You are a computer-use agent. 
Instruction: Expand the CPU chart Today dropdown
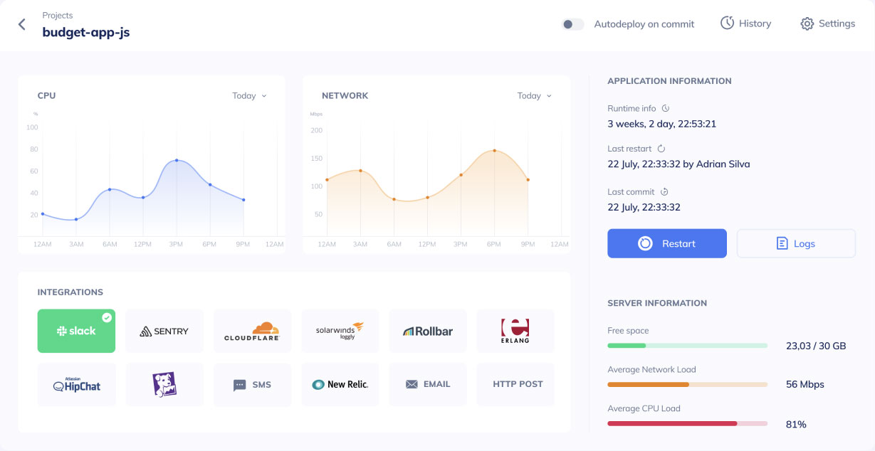[249, 95]
